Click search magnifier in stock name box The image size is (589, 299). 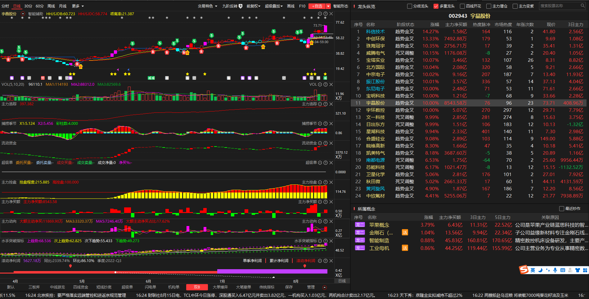point(582,6)
